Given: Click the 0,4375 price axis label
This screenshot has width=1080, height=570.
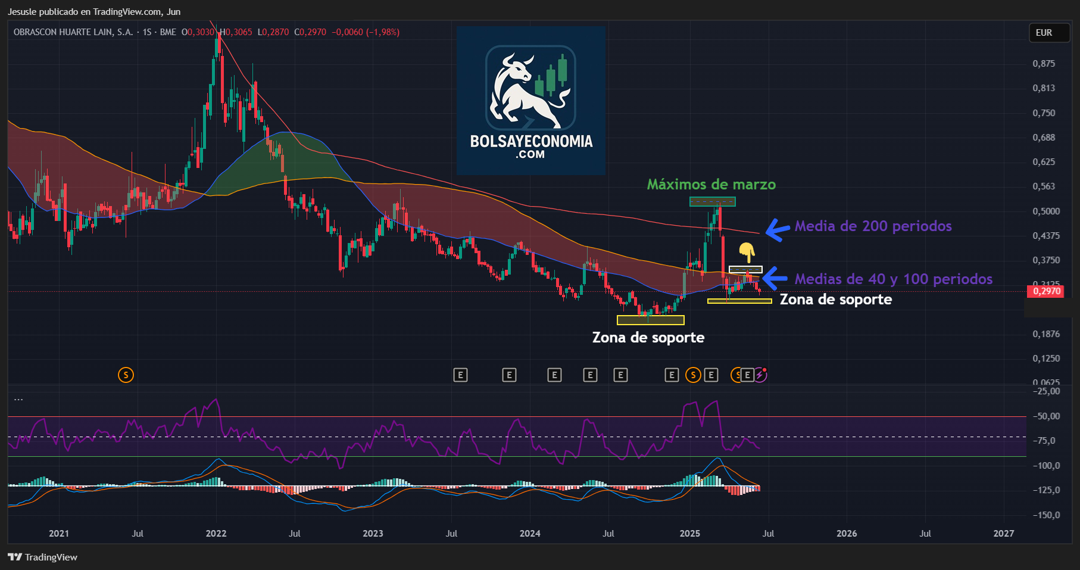Looking at the screenshot, I should click(x=1046, y=235).
